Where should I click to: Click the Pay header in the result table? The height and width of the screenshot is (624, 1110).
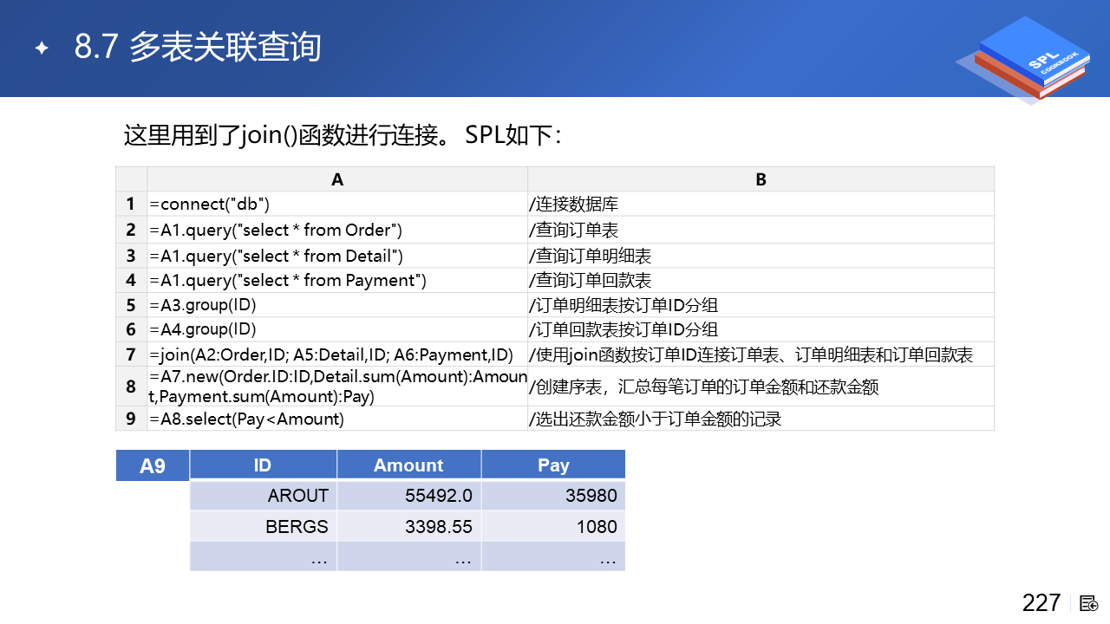coord(553,465)
